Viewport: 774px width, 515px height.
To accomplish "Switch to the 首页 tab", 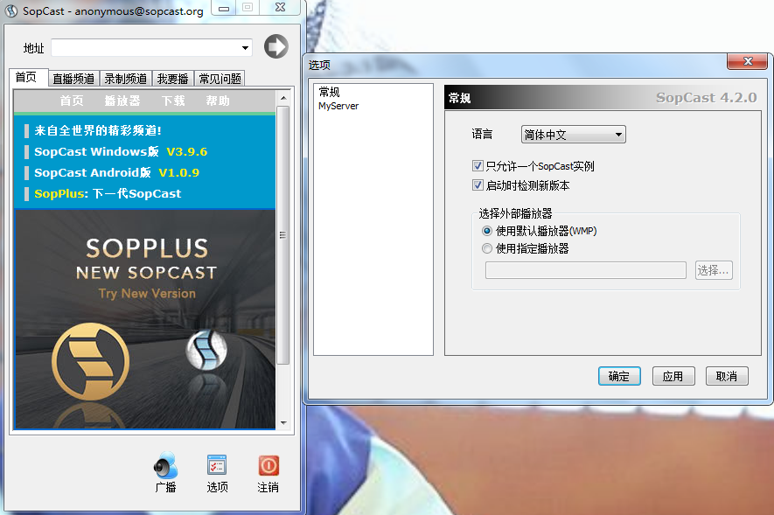I will 28,78.
